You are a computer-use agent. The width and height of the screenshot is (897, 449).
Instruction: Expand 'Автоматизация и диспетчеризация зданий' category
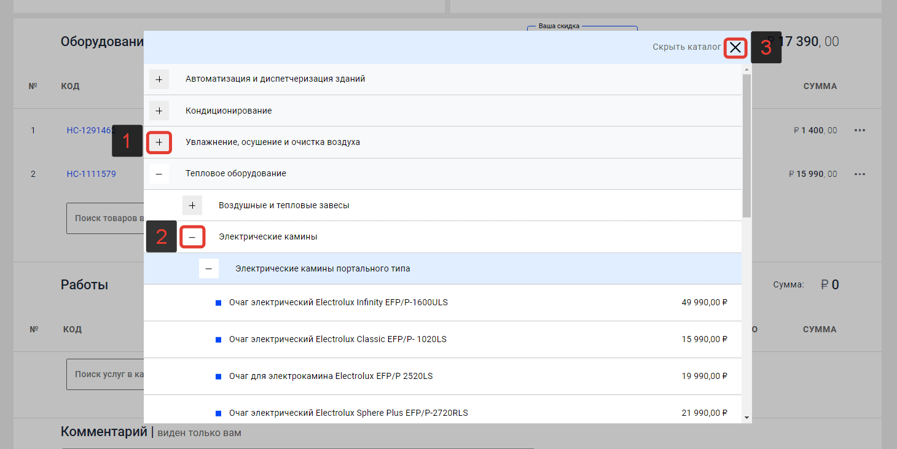[x=159, y=79]
